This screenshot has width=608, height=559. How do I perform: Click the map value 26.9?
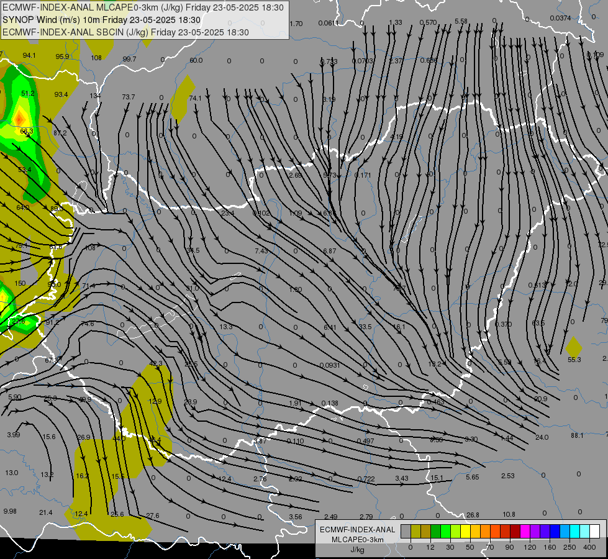[x=84, y=437]
